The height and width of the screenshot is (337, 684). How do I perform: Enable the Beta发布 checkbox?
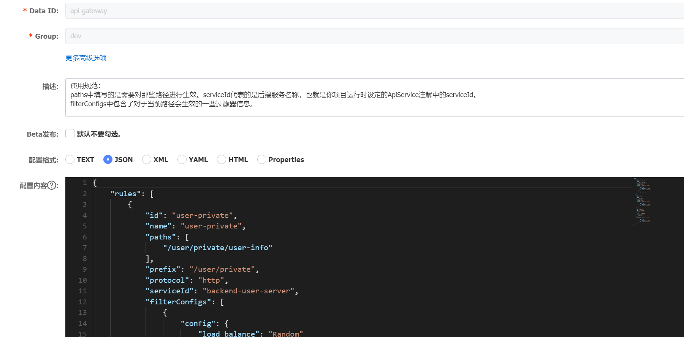[x=70, y=134]
